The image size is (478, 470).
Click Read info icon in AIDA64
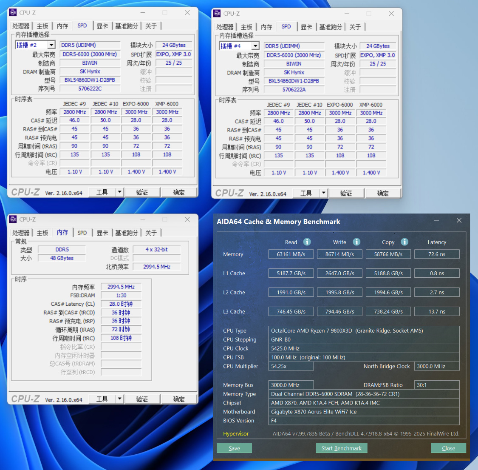pos(307,242)
